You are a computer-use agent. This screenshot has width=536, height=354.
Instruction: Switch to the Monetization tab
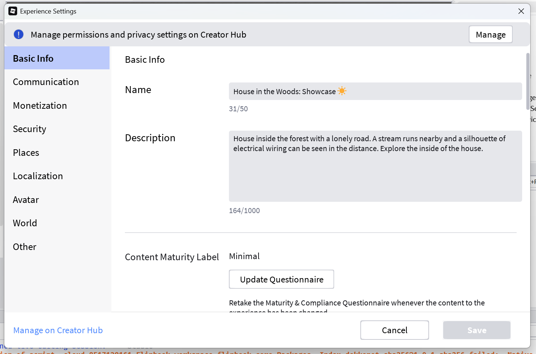point(57,105)
